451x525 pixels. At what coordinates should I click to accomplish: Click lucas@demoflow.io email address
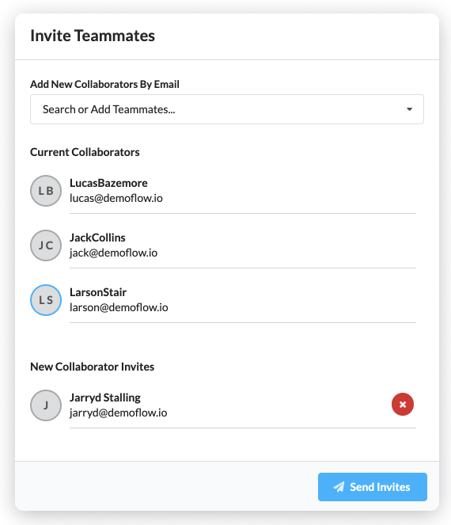[x=116, y=198]
